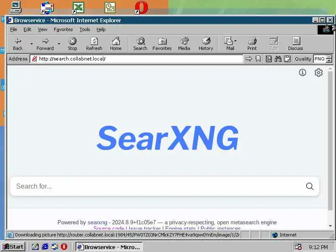Open the Back history dropdown arrow
The width and height of the screenshot is (336, 252).
coord(31,44)
